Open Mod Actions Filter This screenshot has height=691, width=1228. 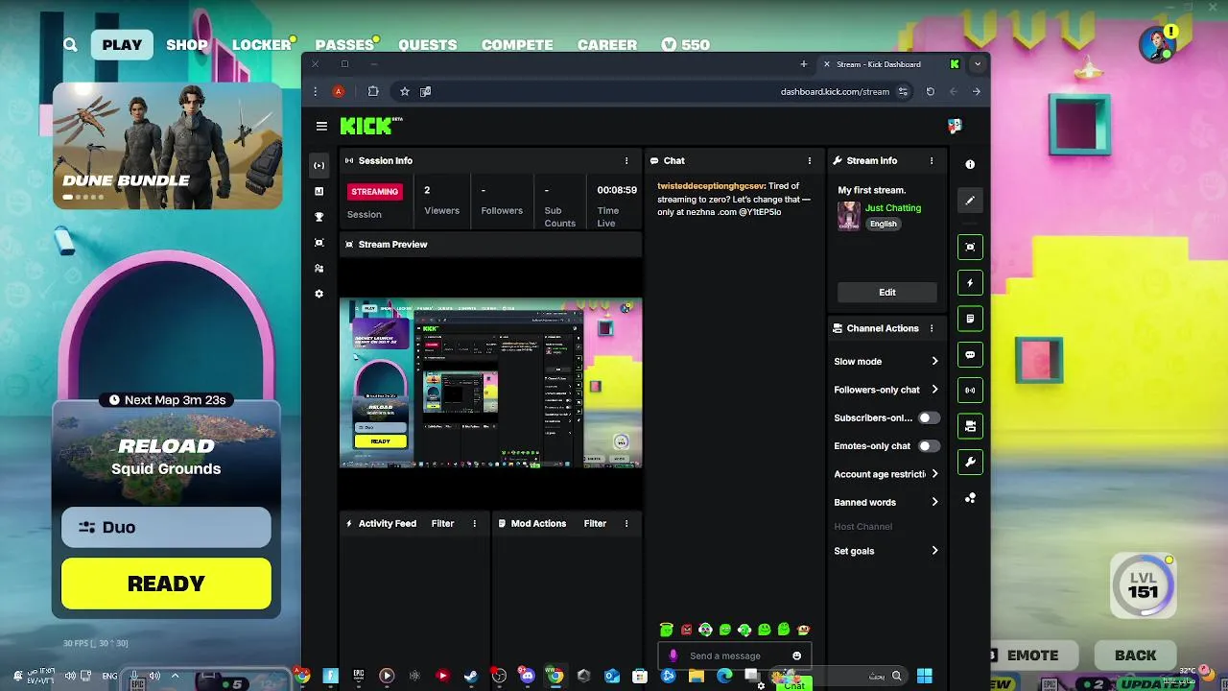595,523
